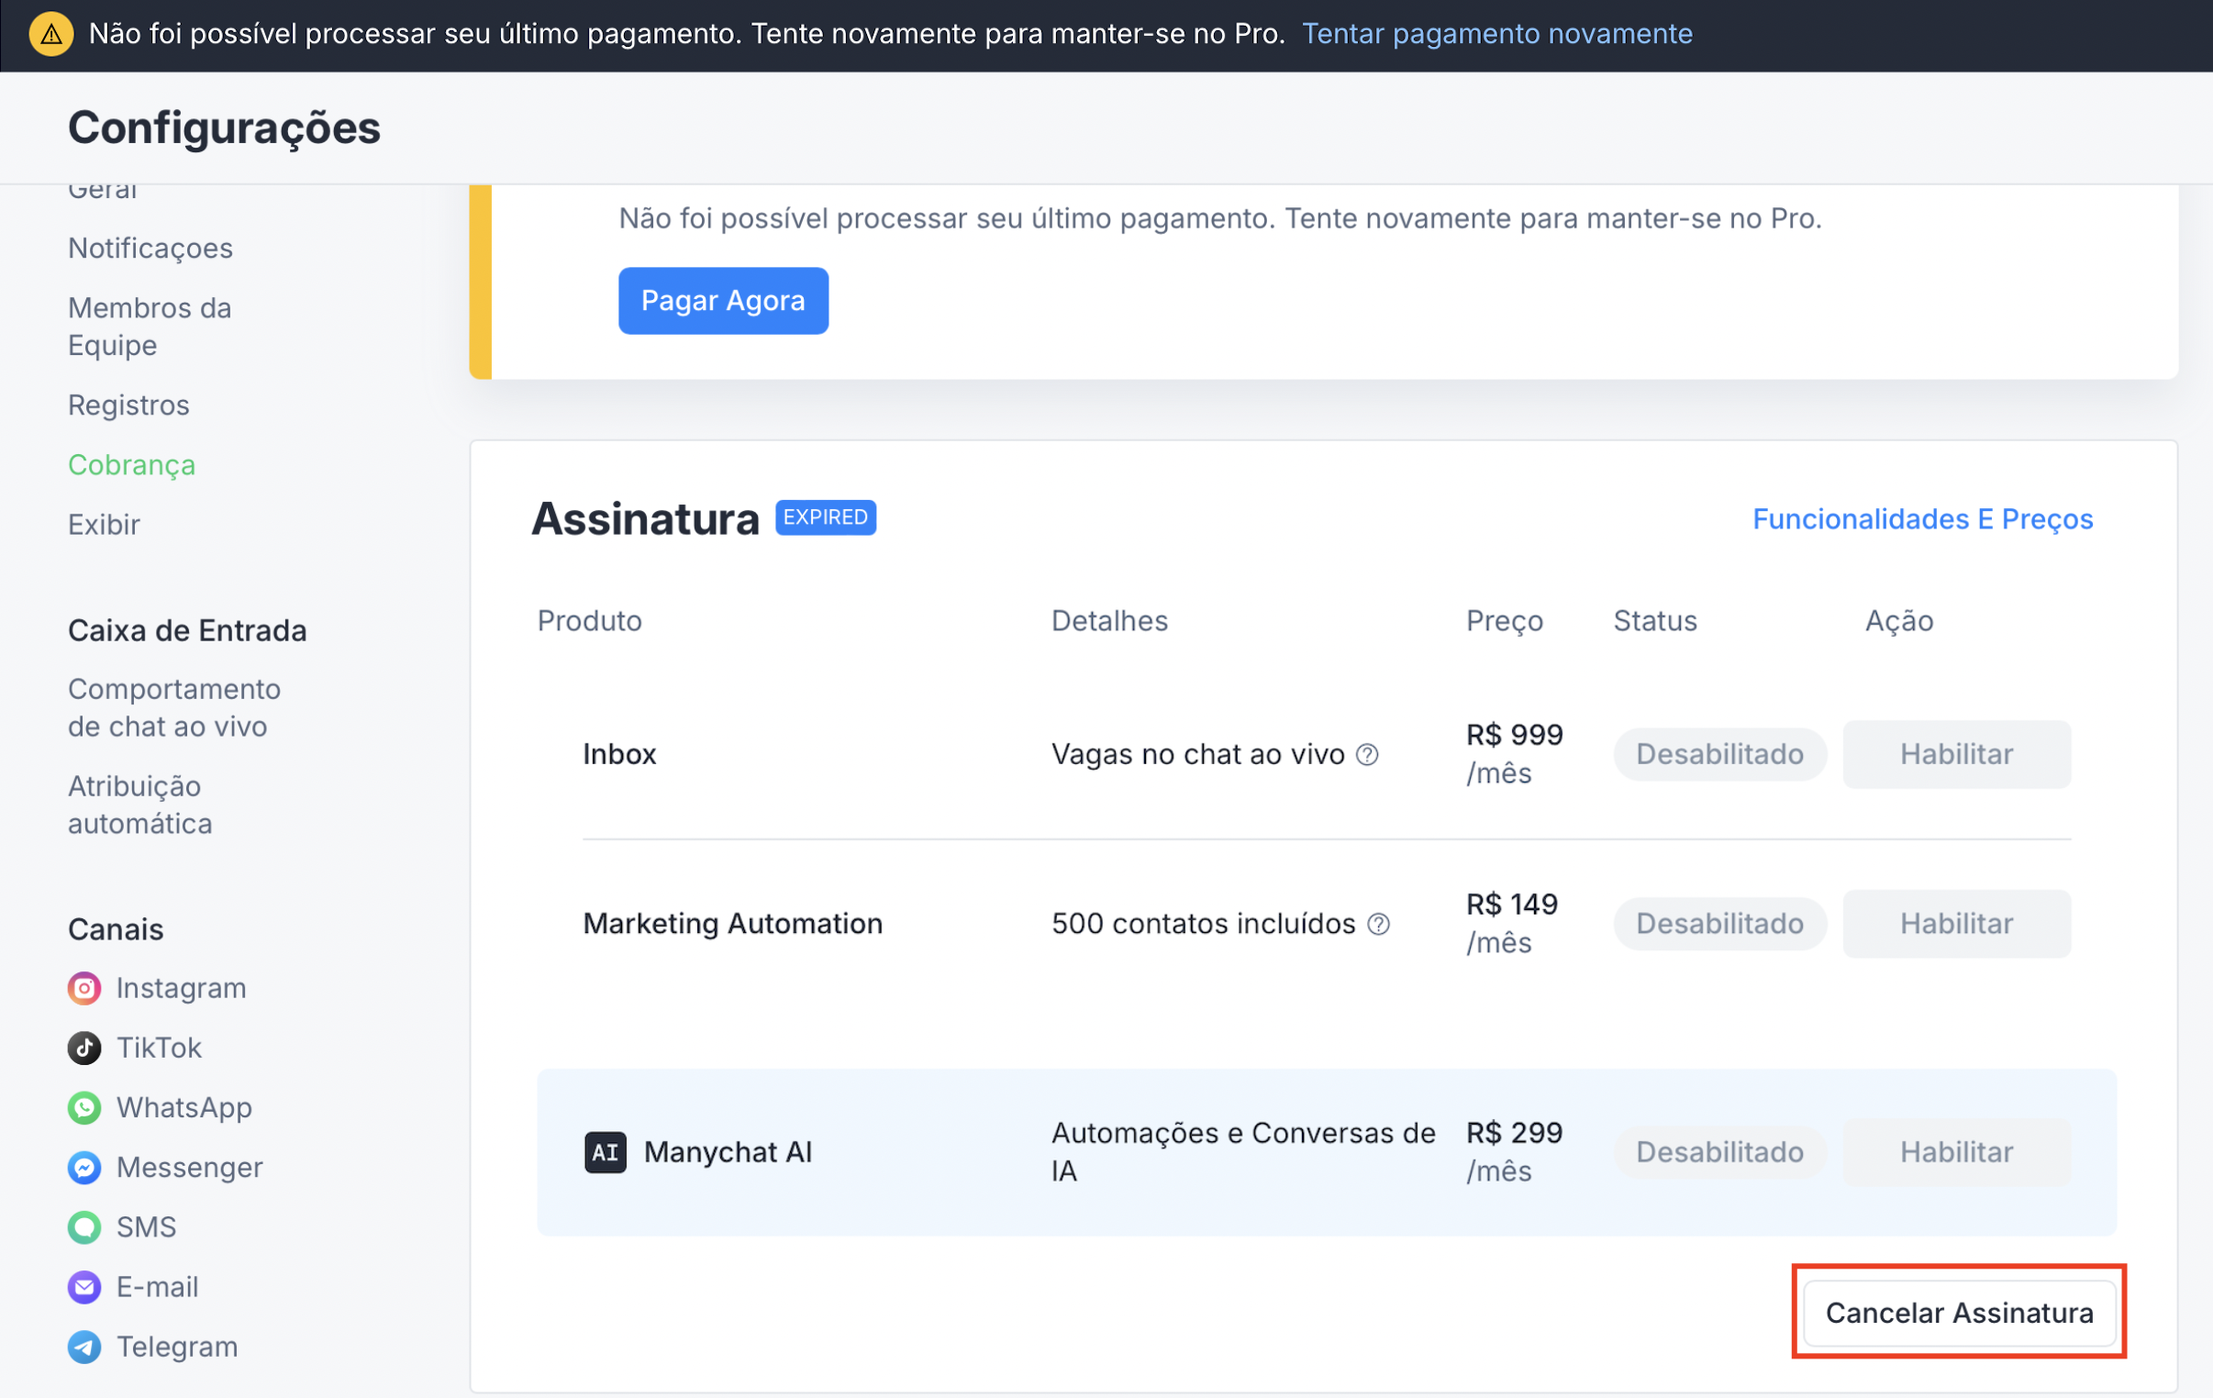The width and height of the screenshot is (2213, 1398).
Task: Click the R$ 299 /mês price
Action: (x=1515, y=1152)
